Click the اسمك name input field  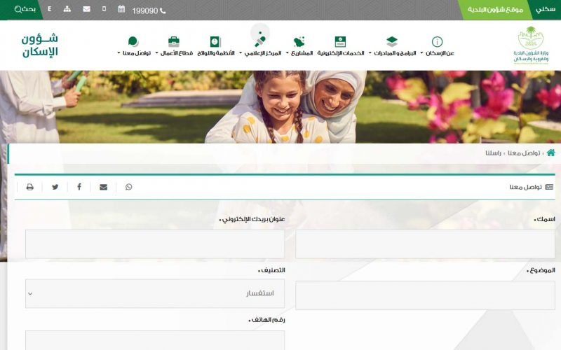pyautogui.click(x=425, y=244)
